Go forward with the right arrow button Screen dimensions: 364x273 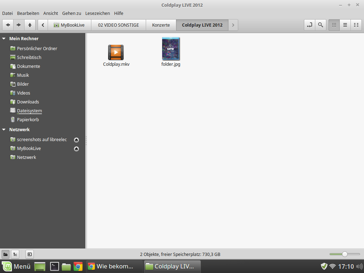19,25
